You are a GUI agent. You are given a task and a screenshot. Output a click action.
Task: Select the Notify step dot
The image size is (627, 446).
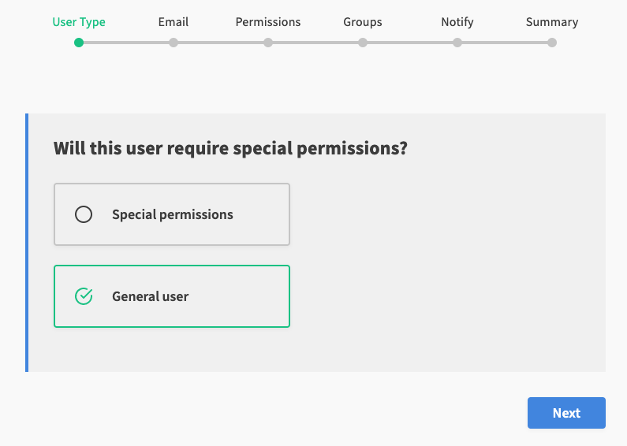click(x=457, y=43)
